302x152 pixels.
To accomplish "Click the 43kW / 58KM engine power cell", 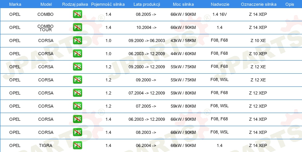I will tap(183, 41).
